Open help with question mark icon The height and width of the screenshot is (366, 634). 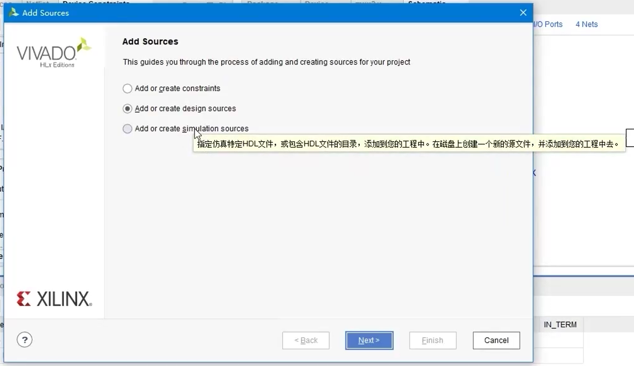25,340
